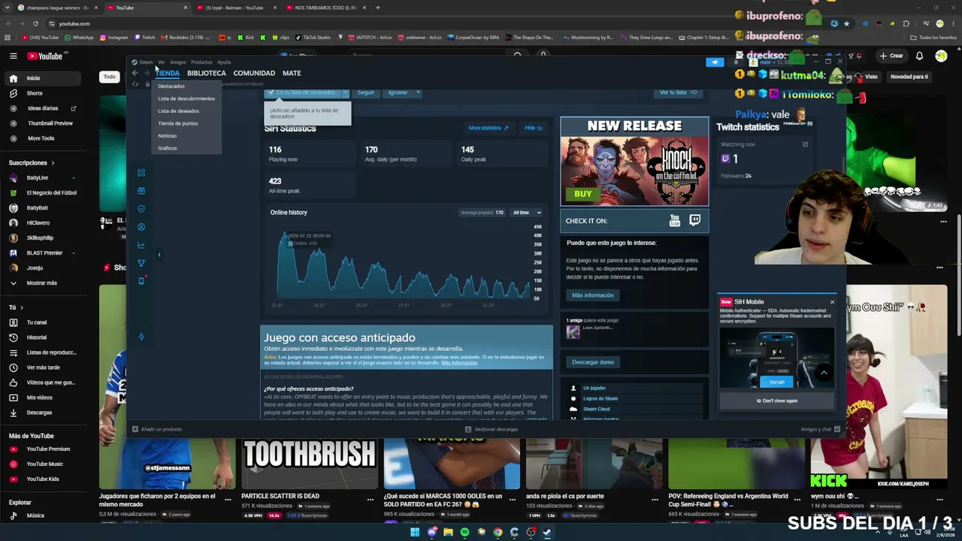Switch to the 'champions league winners' browser tab
The height and width of the screenshot is (541, 962).
(57, 8)
